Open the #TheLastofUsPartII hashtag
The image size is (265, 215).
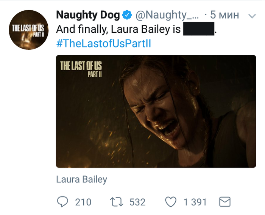[x=103, y=43]
